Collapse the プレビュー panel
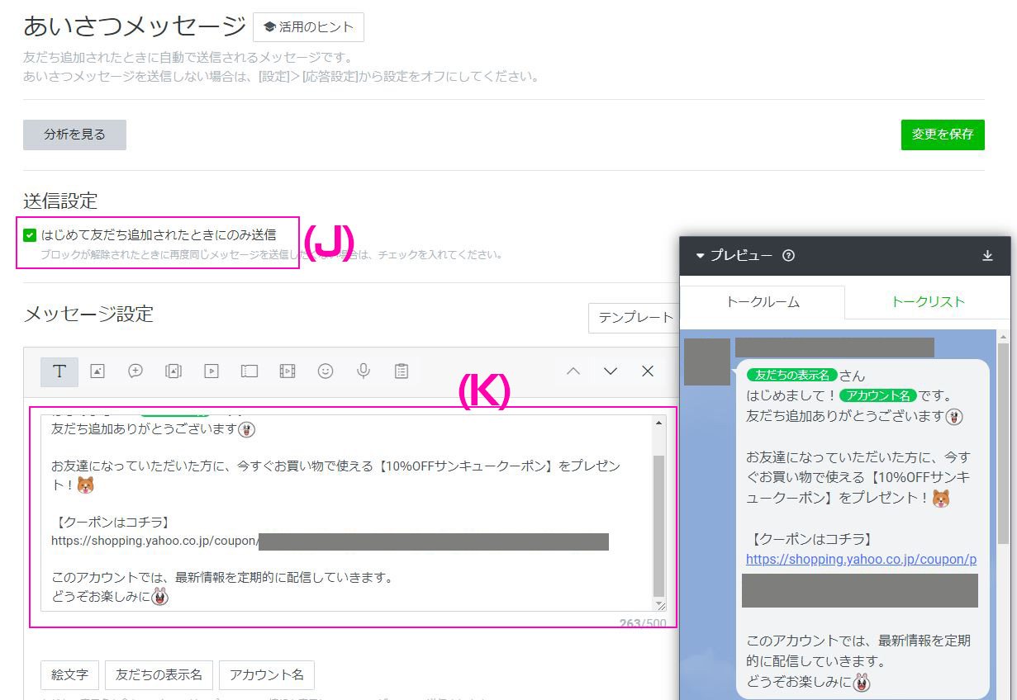Image resolution: width=1017 pixels, height=700 pixels. 701,256
